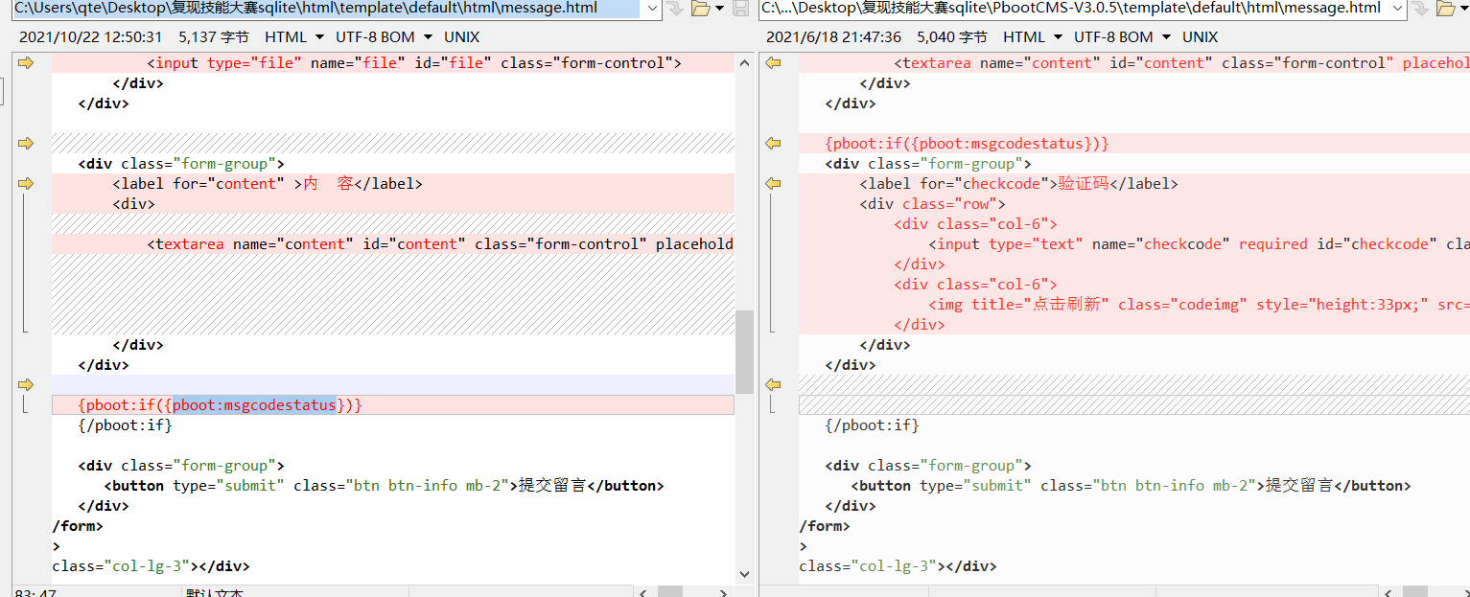Click left UNIX line-ending label
Screen dimensions: 1470x597
coord(462,37)
